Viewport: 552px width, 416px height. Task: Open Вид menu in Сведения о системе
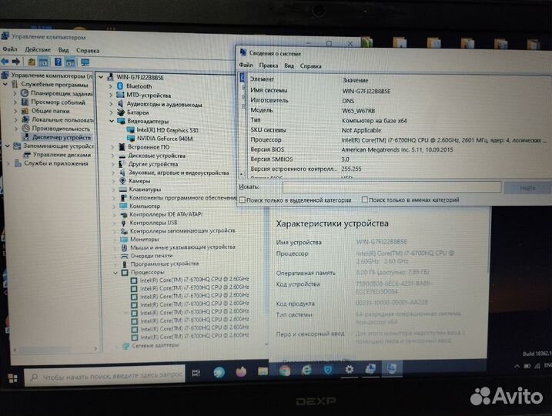point(289,65)
